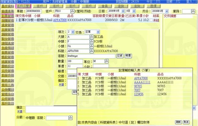Select the 123456 part number link

[139, 94]
